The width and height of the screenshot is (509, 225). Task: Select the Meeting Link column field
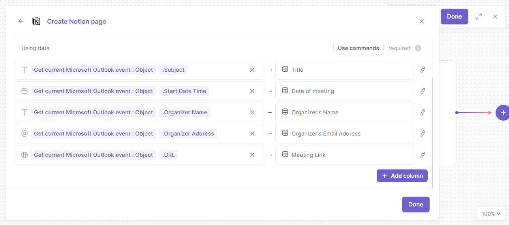(x=344, y=155)
